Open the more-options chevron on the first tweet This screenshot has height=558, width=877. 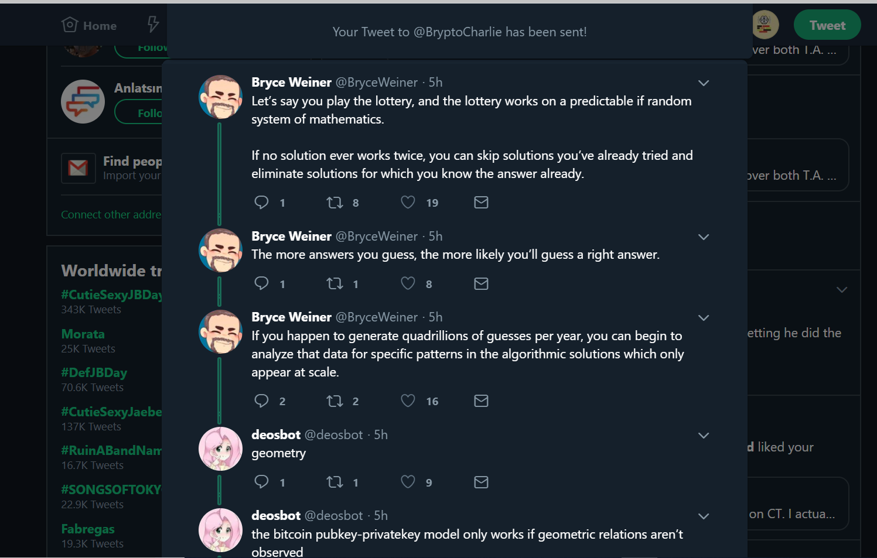pos(704,83)
